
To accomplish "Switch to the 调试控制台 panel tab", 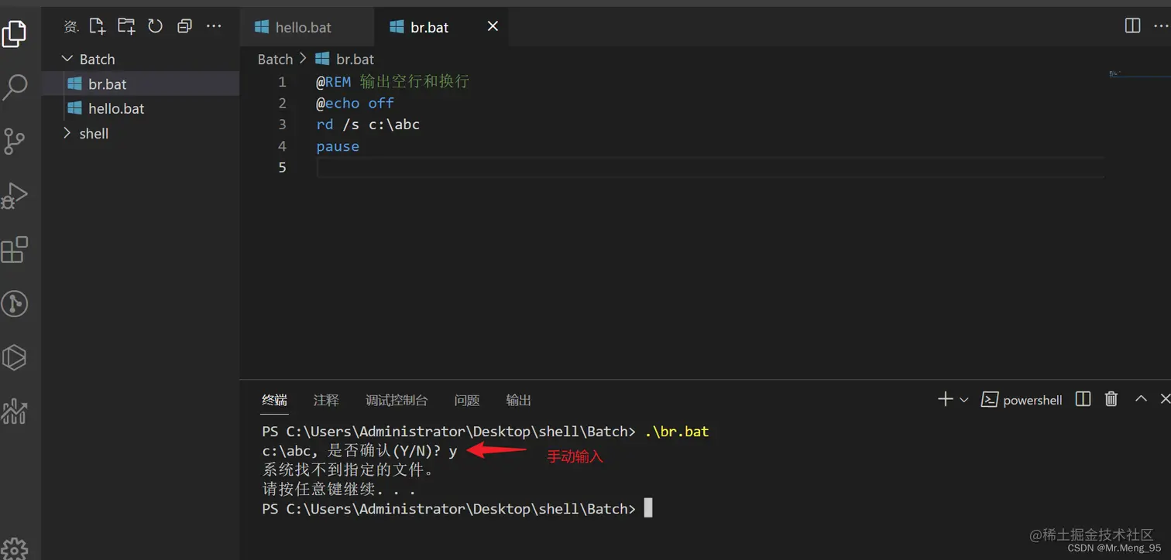I will click(397, 400).
